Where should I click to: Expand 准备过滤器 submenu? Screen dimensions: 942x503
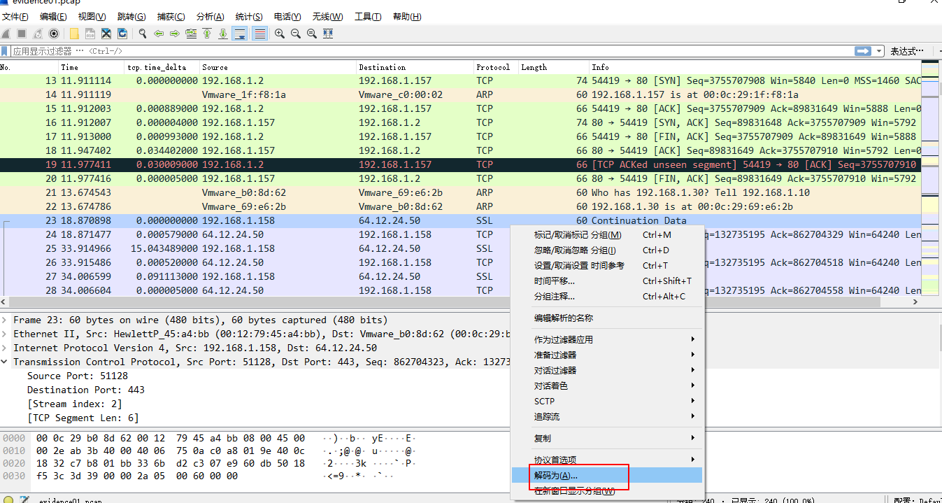click(x=606, y=355)
